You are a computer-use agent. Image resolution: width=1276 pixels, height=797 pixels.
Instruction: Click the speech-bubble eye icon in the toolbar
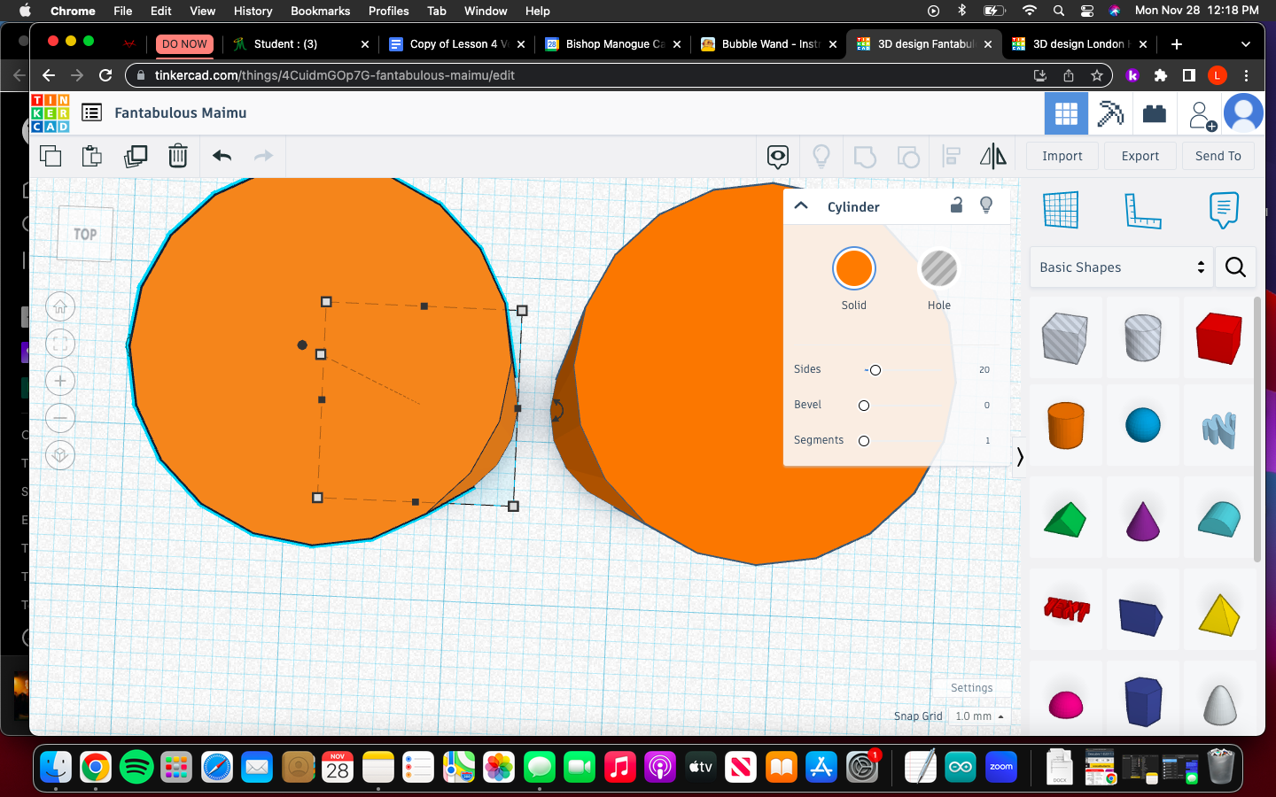coord(778,157)
